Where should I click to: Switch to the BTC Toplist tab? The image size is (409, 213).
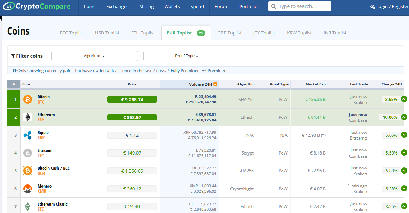click(71, 33)
